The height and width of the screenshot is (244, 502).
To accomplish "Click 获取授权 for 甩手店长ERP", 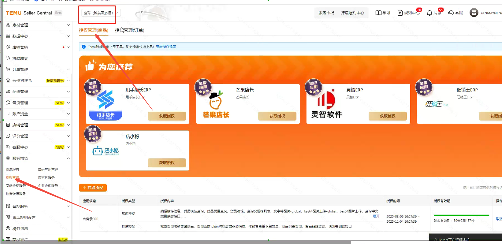I will pyautogui.click(x=167, y=116).
